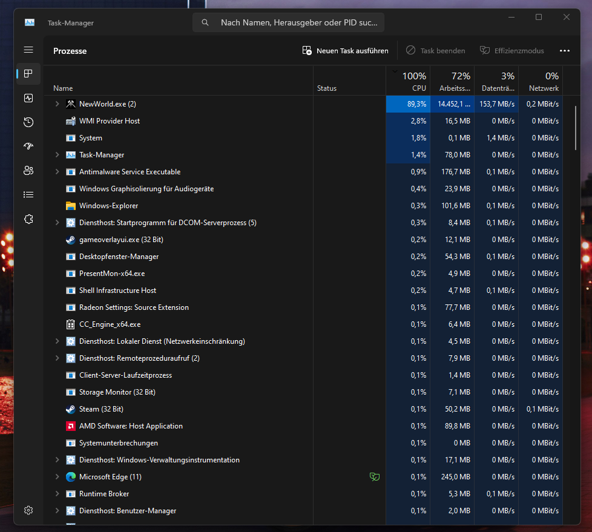Select the Shell Infrastructure Host row
The width and height of the screenshot is (592, 532).
(x=303, y=291)
